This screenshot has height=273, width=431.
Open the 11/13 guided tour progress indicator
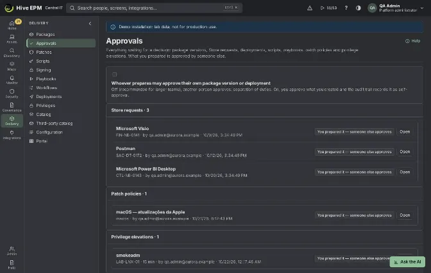(x=328, y=8)
